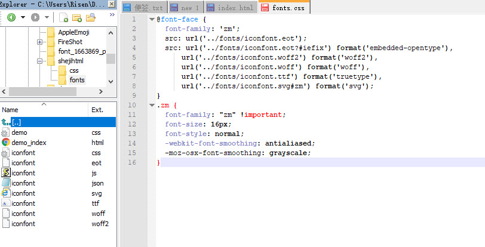The image size is (485, 247).
Task: Open the Forward button history dropdown arrow
Action: (x=48, y=17)
